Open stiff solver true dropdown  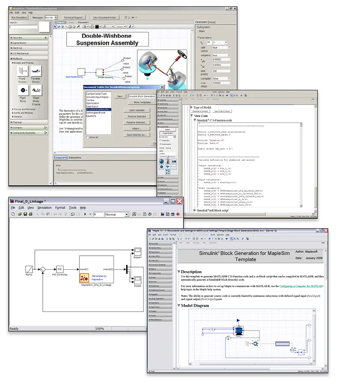pos(221,48)
